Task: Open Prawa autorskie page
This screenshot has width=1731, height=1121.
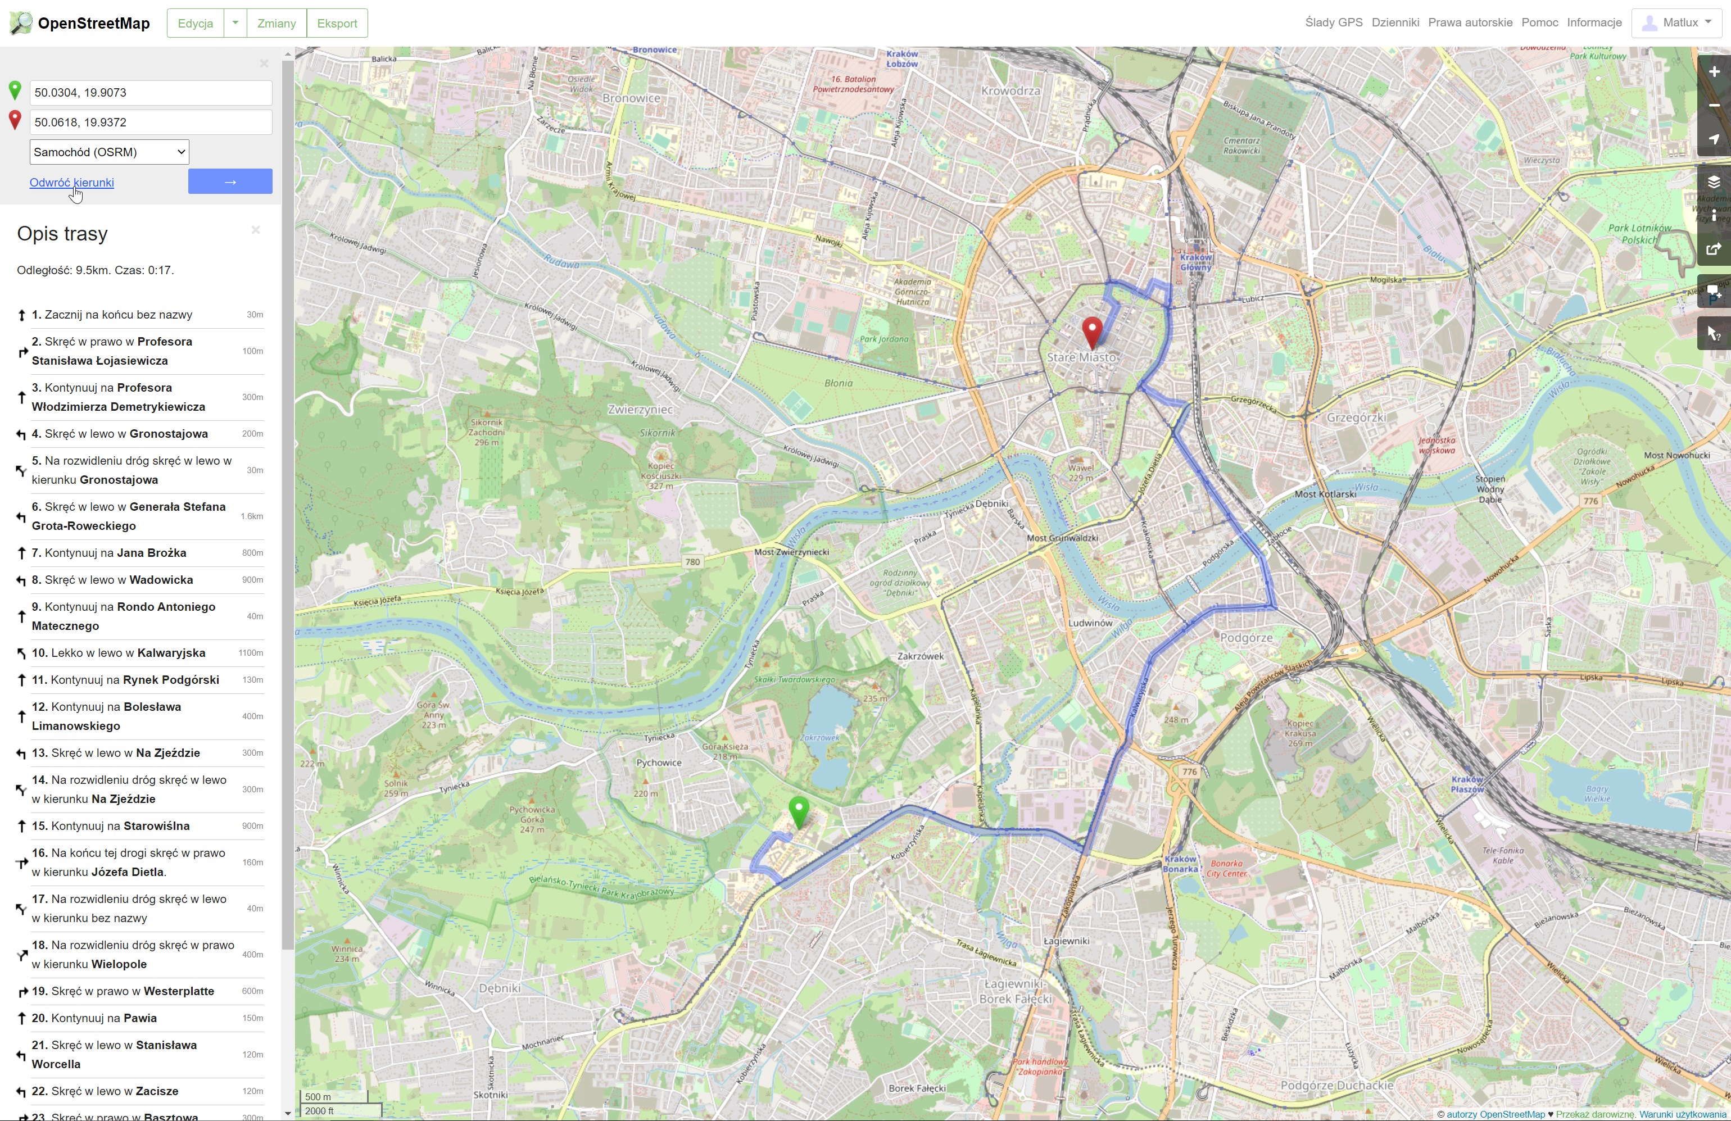Action: point(1470,22)
